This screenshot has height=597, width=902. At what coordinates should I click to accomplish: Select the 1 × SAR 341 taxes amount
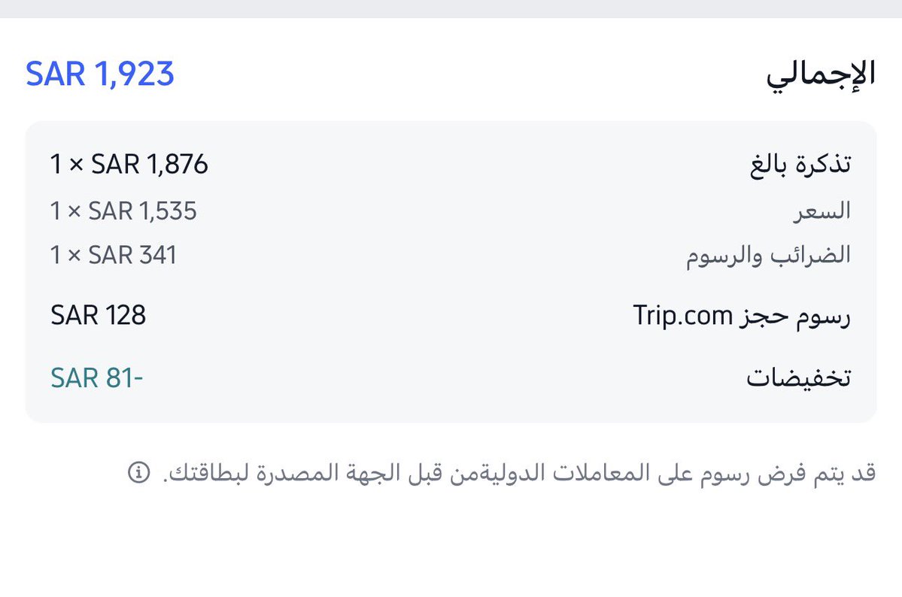(x=114, y=255)
